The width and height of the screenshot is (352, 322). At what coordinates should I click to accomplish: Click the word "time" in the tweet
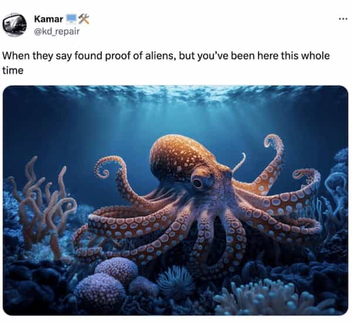click(13, 70)
